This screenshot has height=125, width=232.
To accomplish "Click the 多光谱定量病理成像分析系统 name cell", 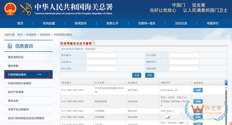I will coord(109,90).
